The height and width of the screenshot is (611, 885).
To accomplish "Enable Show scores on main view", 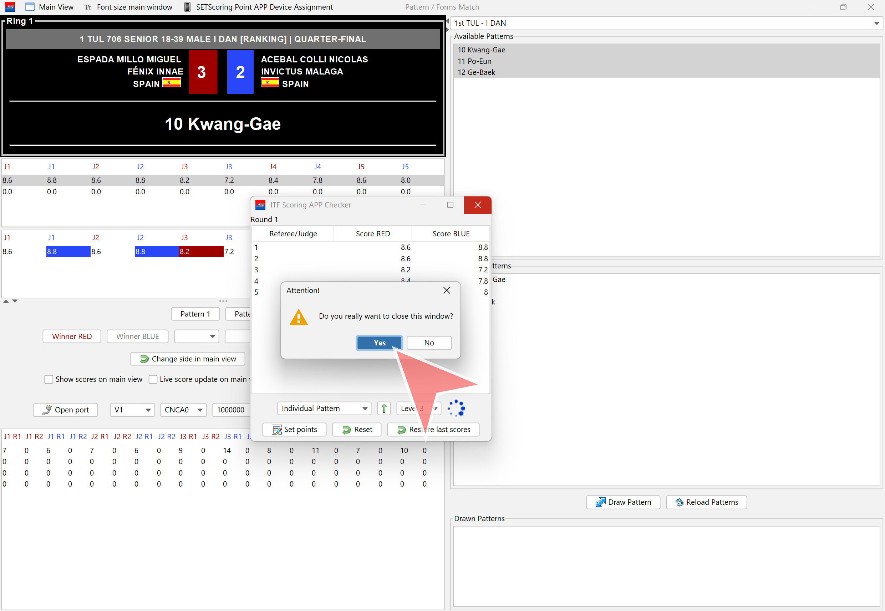I will click(49, 379).
